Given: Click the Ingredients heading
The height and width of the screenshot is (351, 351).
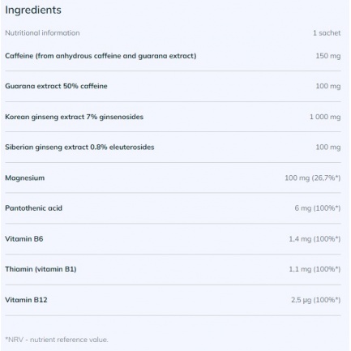Looking at the screenshot, I should [33, 11].
